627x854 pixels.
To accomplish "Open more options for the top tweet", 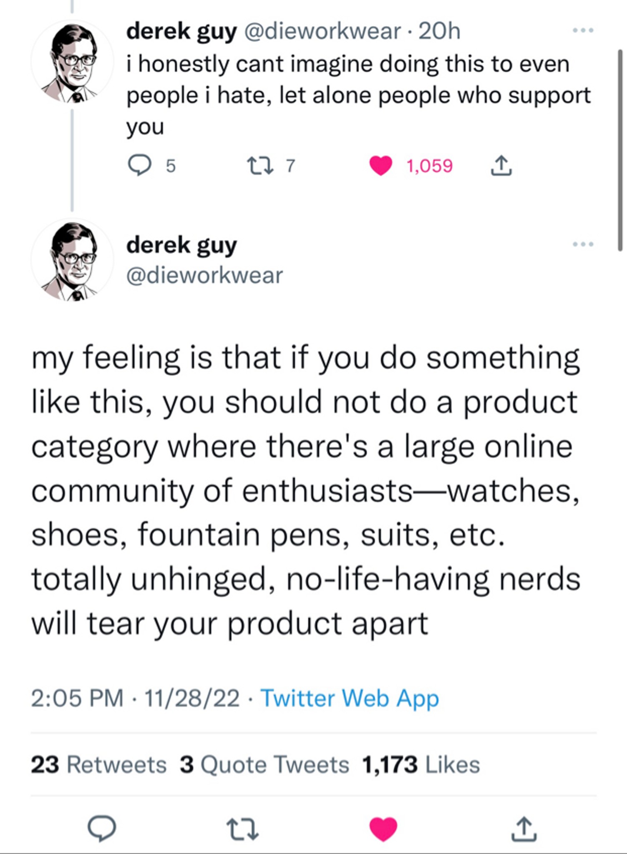I will pyautogui.click(x=583, y=30).
